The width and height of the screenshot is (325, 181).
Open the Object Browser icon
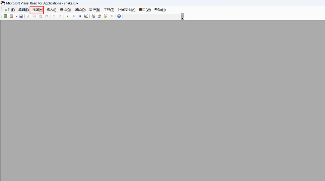[x=106, y=16]
